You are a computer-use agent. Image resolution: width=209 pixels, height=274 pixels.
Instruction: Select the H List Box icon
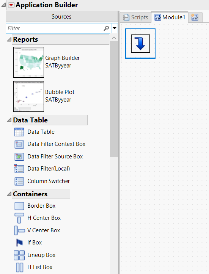tap(19, 267)
